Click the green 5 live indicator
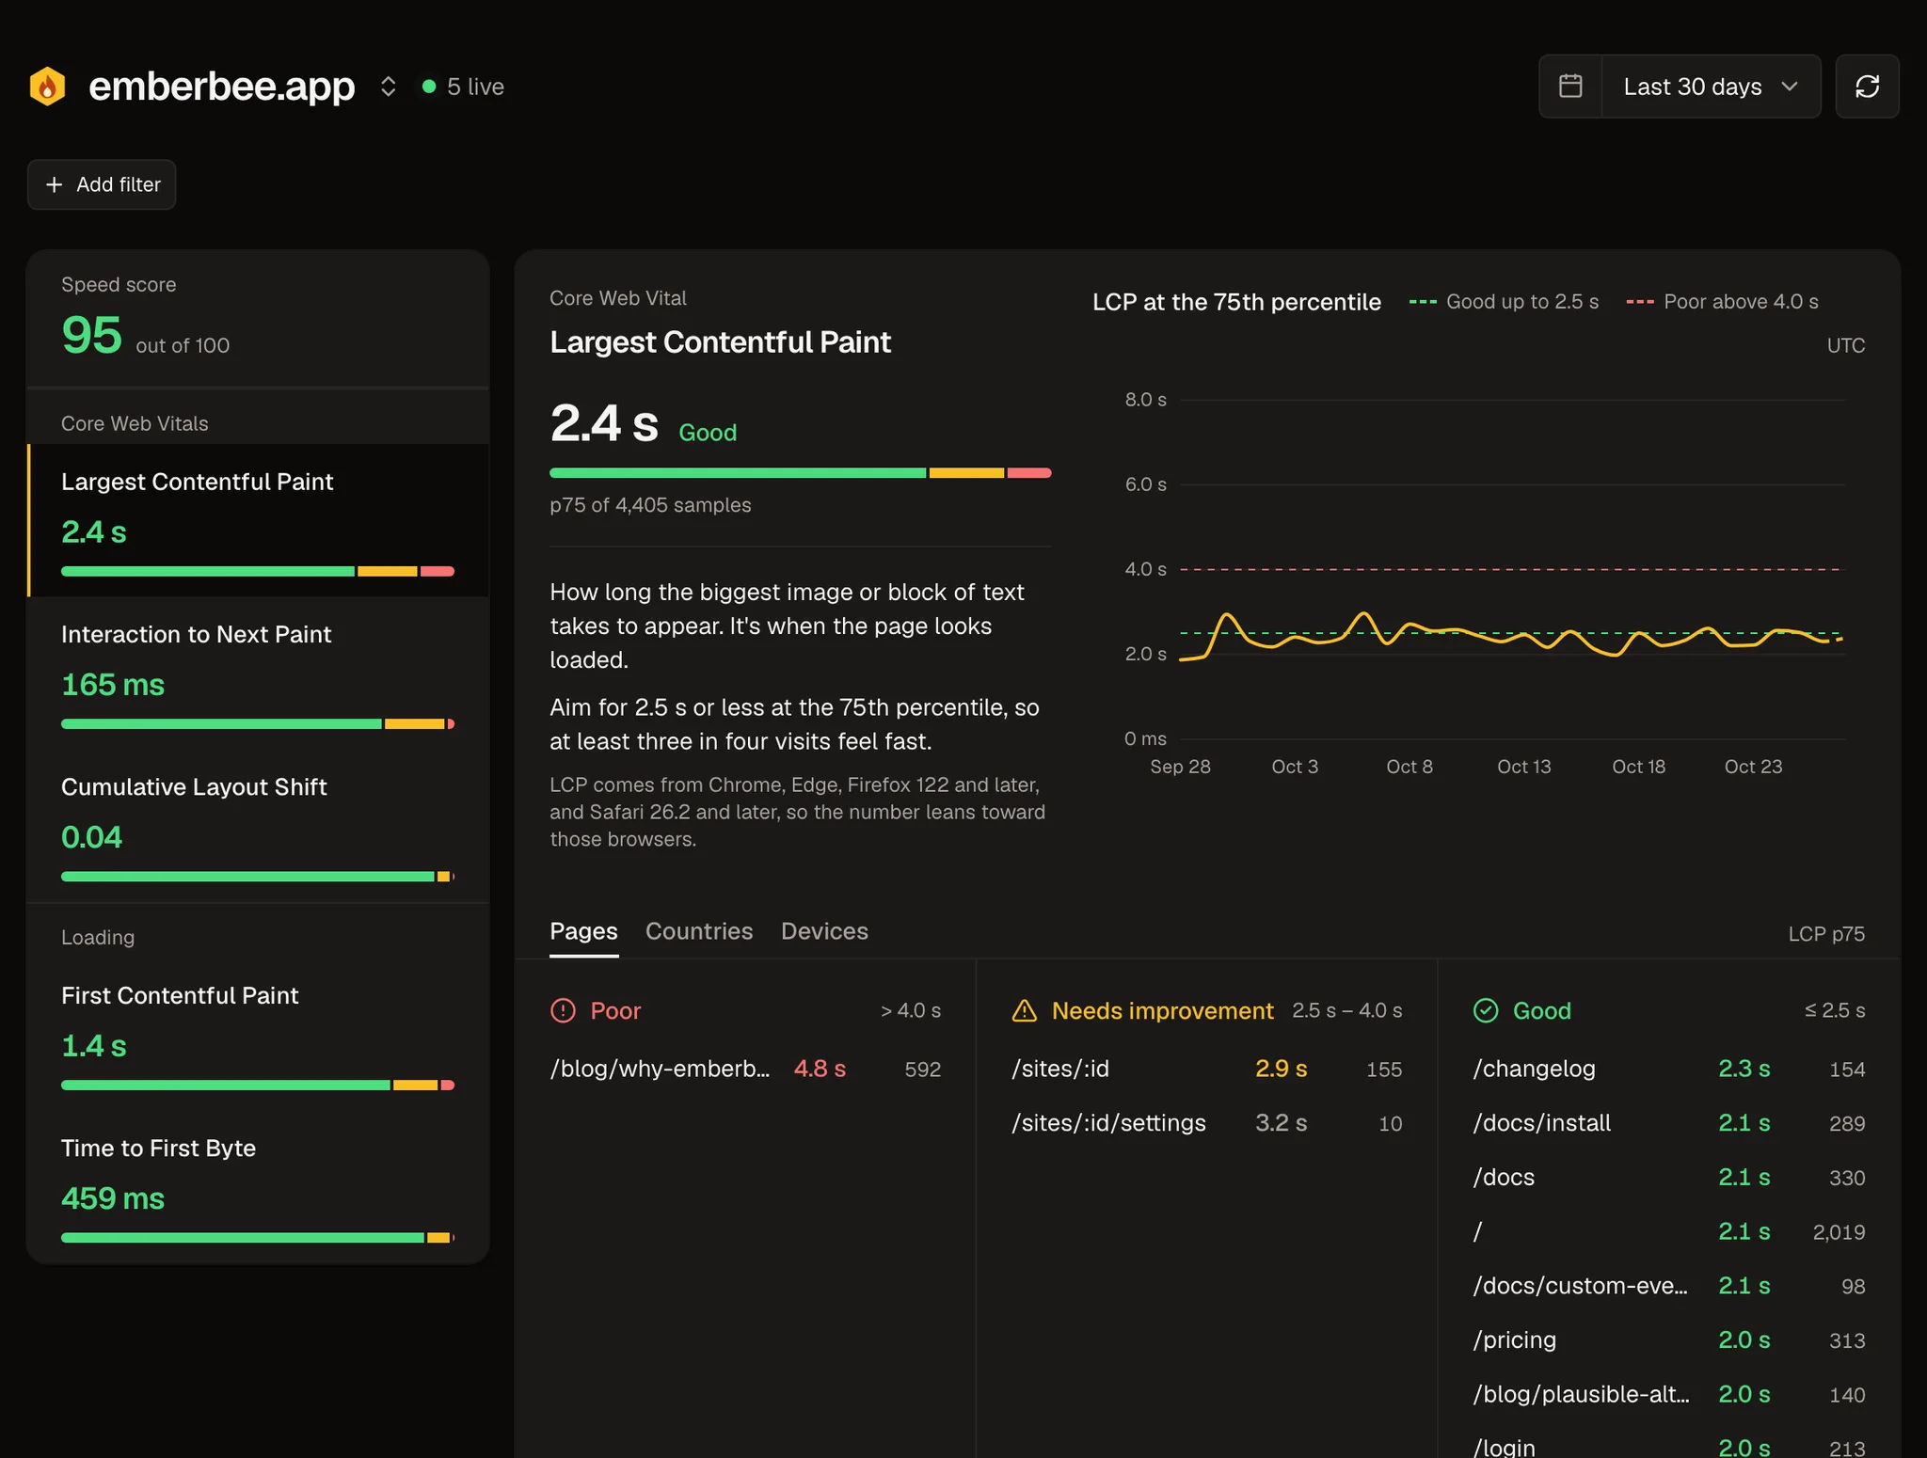The width and height of the screenshot is (1927, 1458). (463, 87)
